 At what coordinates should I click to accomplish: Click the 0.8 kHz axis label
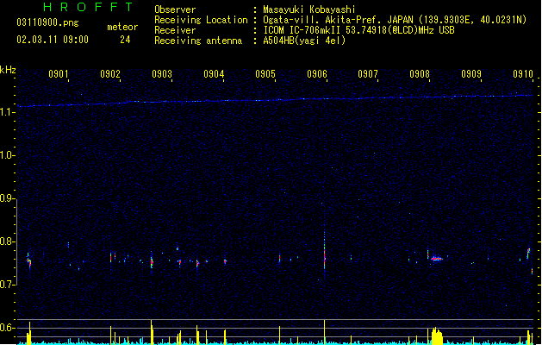[x=7, y=241]
